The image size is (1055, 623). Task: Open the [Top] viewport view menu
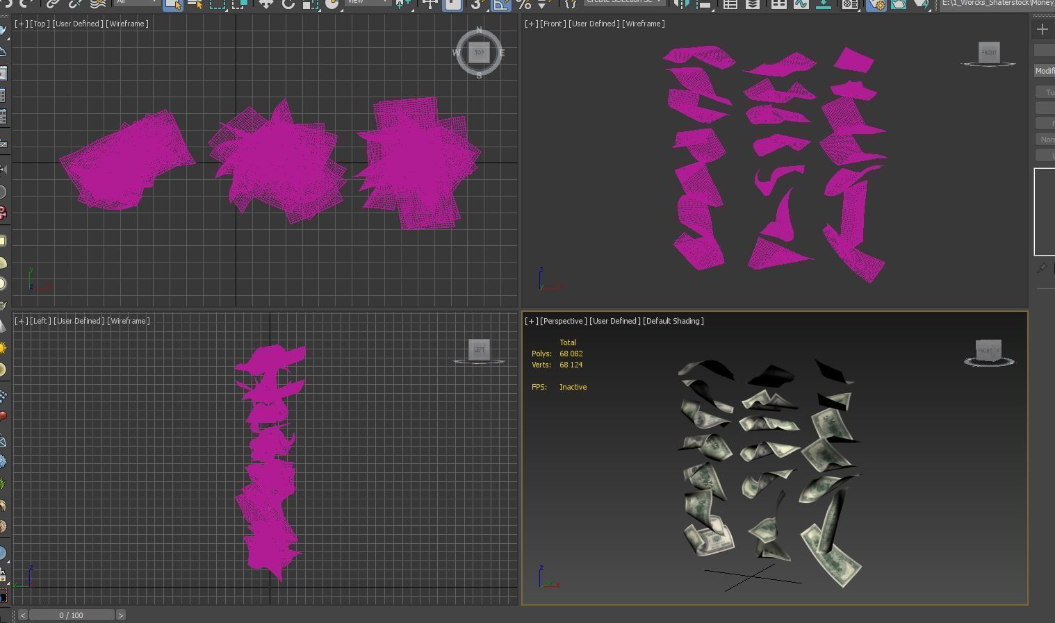(40, 24)
